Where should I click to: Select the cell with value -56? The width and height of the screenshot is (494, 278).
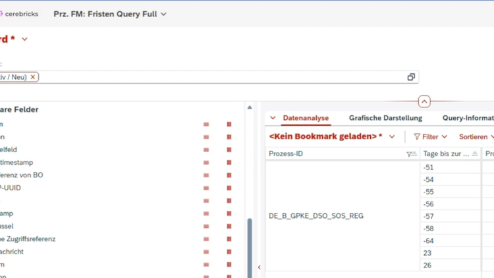tap(451, 204)
